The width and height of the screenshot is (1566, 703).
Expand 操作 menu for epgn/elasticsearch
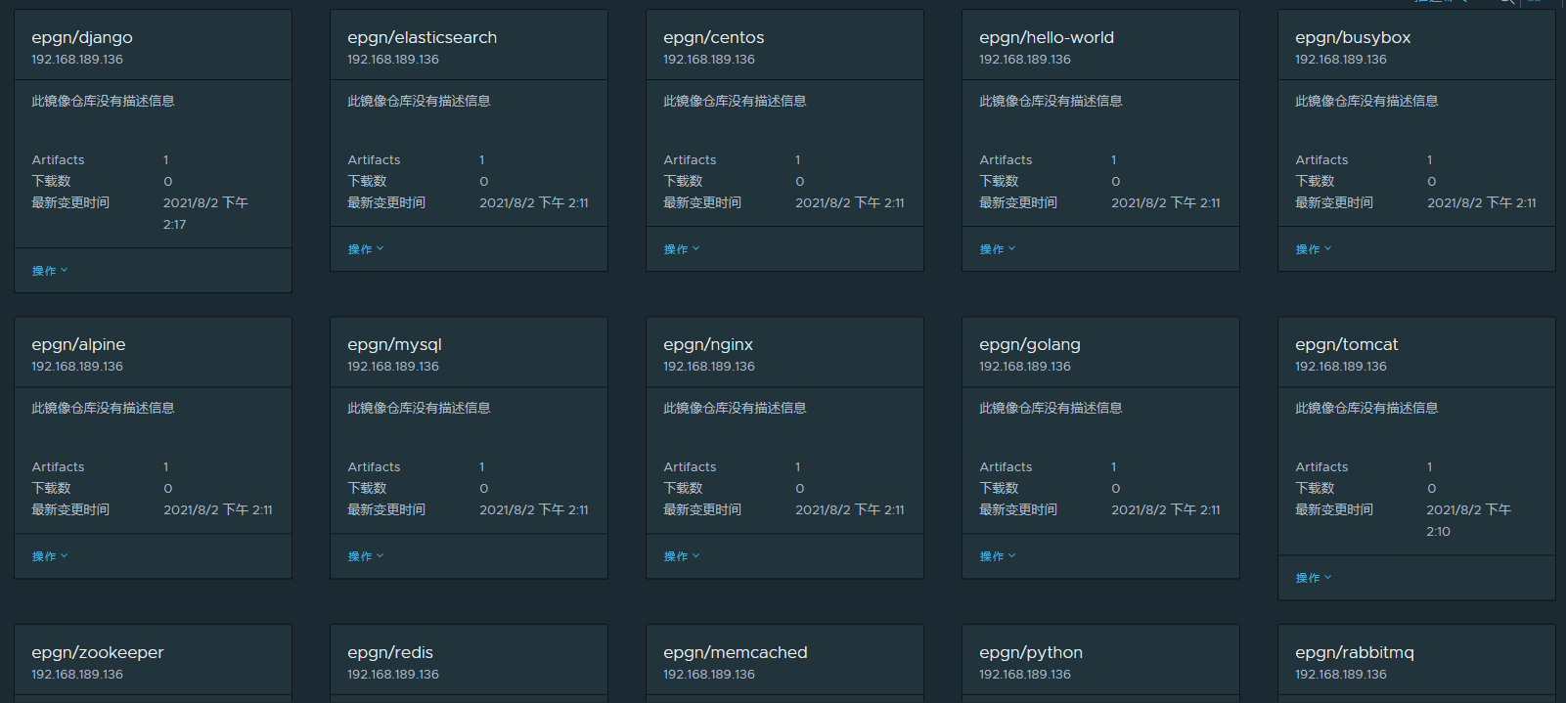tap(365, 249)
